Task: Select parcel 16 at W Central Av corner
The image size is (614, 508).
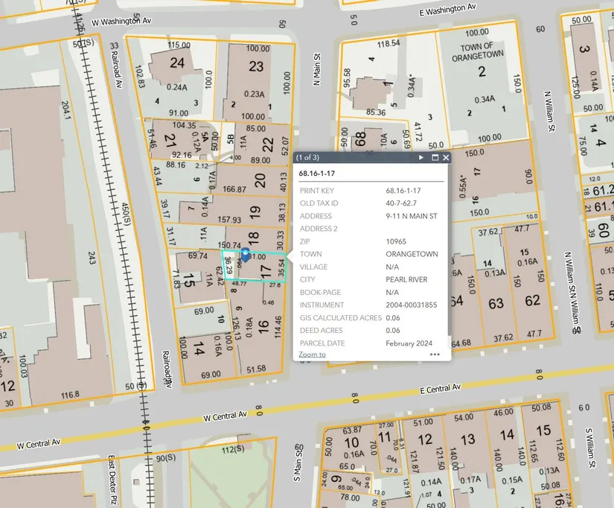Action: pos(262,326)
